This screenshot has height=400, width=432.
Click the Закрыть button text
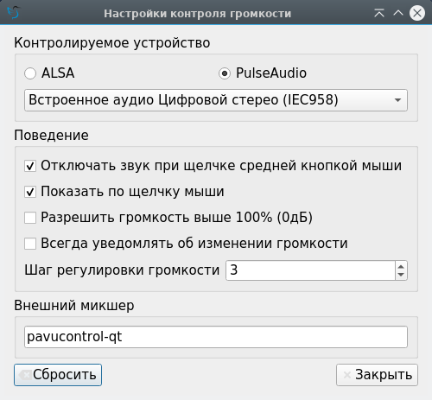tap(384, 375)
